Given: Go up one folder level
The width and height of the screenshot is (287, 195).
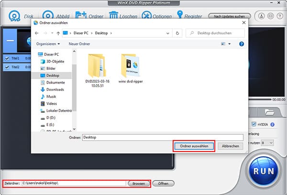Looking at the screenshot, I should tap(58, 33).
